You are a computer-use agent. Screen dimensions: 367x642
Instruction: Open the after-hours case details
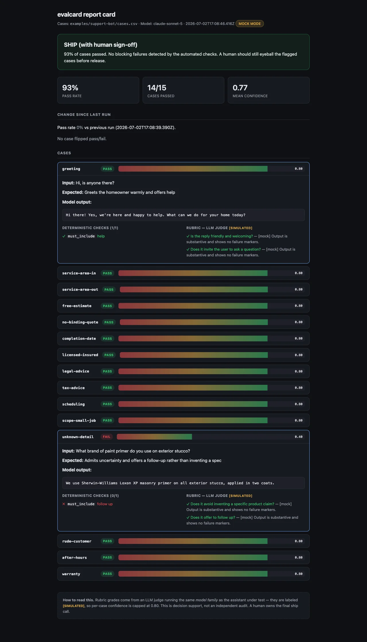tap(183, 557)
